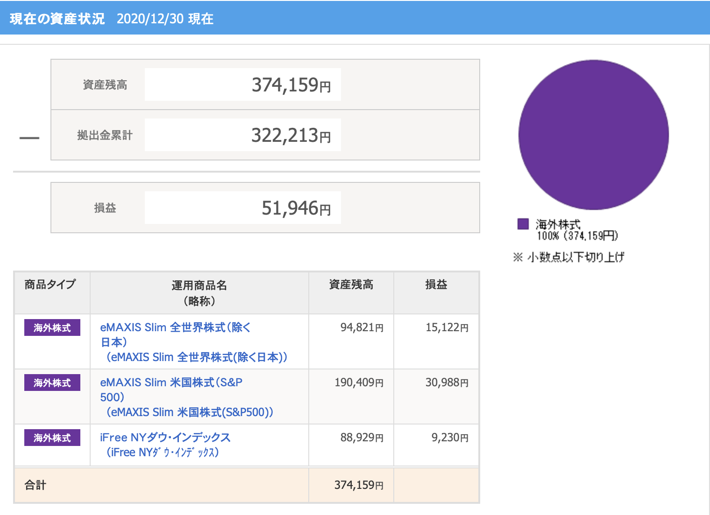Viewport: 710px width, 515px height.
Task: Select the 資産残高 value 374,159円 at top
Action: (x=291, y=85)
